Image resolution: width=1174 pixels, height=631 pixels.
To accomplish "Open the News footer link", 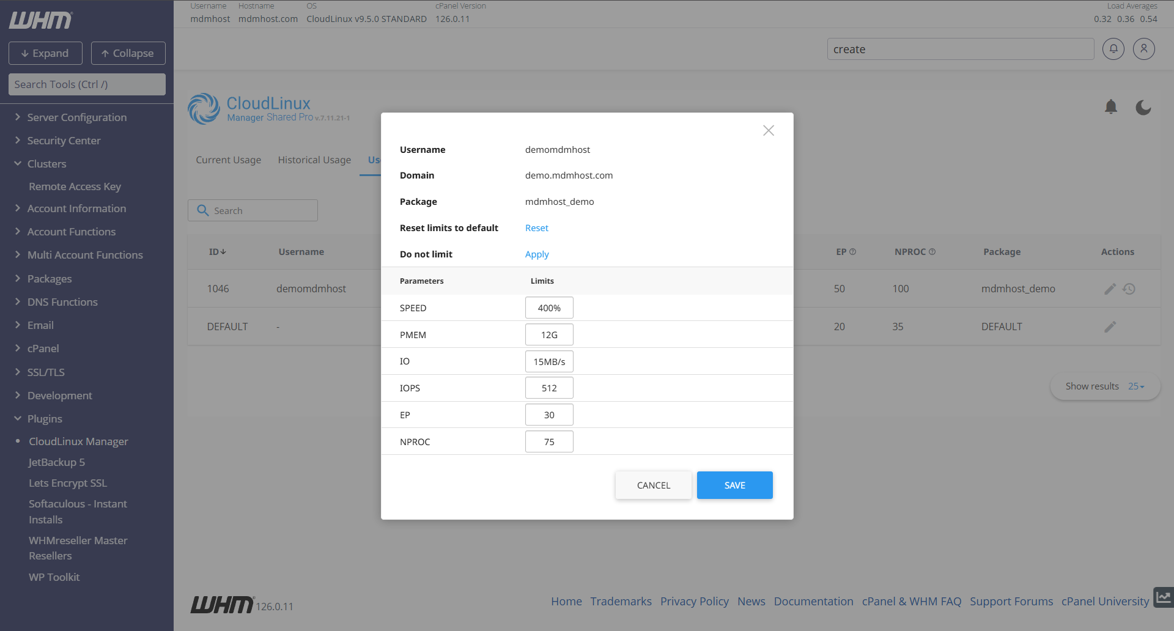I will [751, 601].
